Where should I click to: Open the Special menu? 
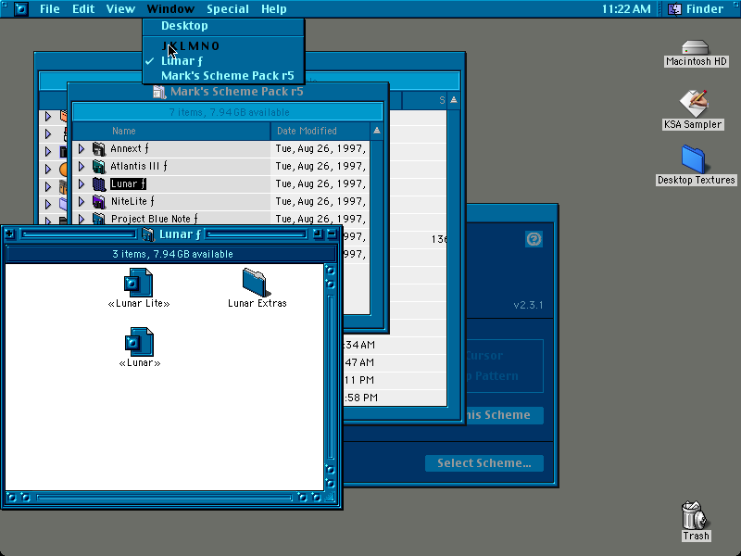click(x=228, y=9)
